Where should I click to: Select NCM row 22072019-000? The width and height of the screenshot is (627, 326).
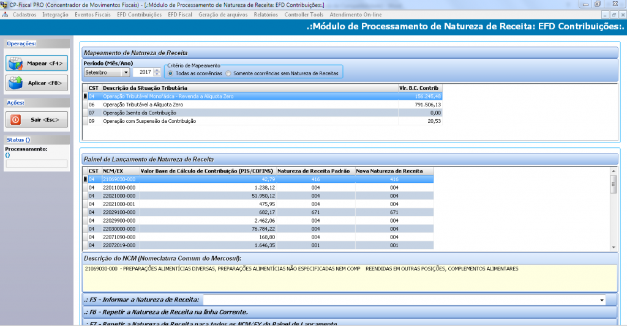tap(258, 245)
